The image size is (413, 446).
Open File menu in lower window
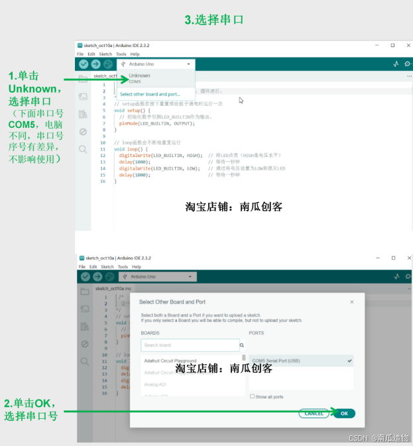[x=82, y=267]
